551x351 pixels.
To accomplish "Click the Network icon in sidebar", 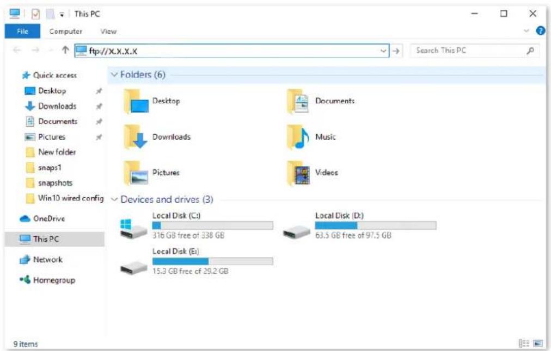I will pyautogui.click(x=25, y=260).
